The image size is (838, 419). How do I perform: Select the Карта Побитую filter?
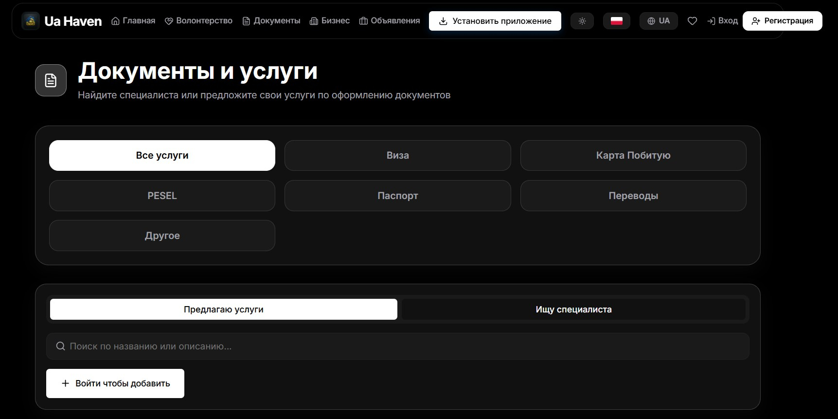[633, 155]
